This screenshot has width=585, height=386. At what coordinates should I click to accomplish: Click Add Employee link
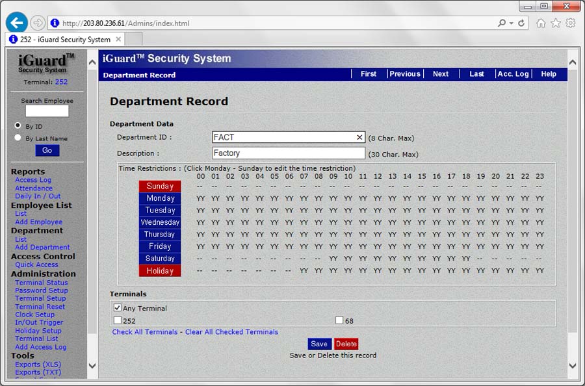[x=39, y=222]
